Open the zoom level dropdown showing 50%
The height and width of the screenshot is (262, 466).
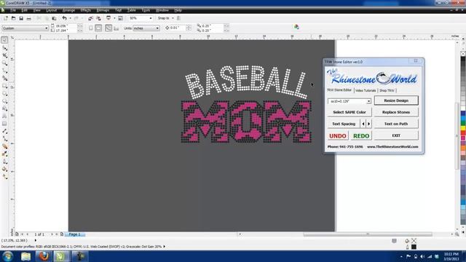point(151,18)
